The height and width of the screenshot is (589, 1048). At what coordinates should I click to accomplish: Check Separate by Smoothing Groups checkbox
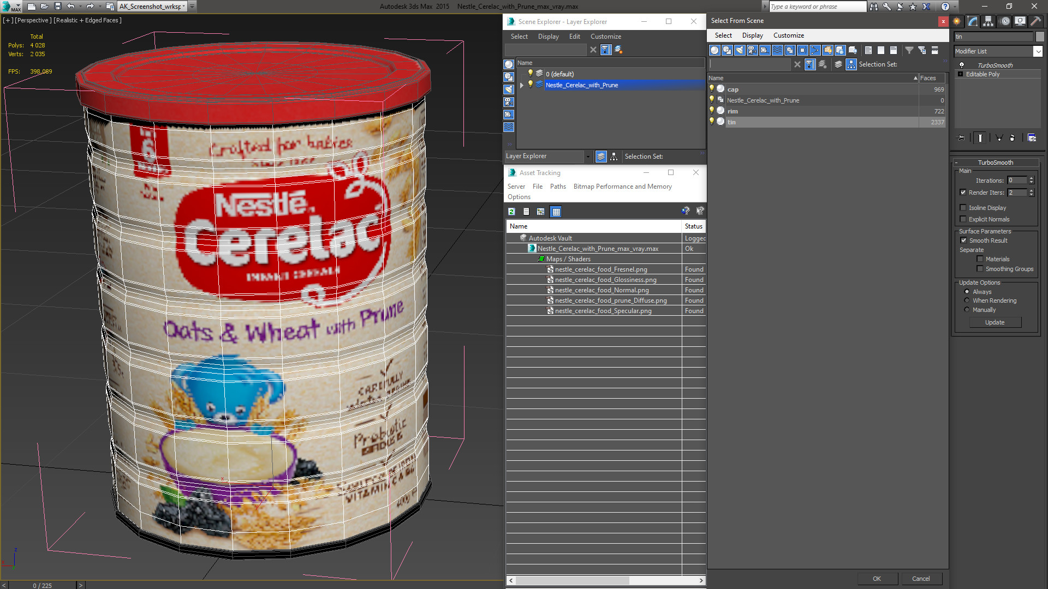[x=980, y=269]
